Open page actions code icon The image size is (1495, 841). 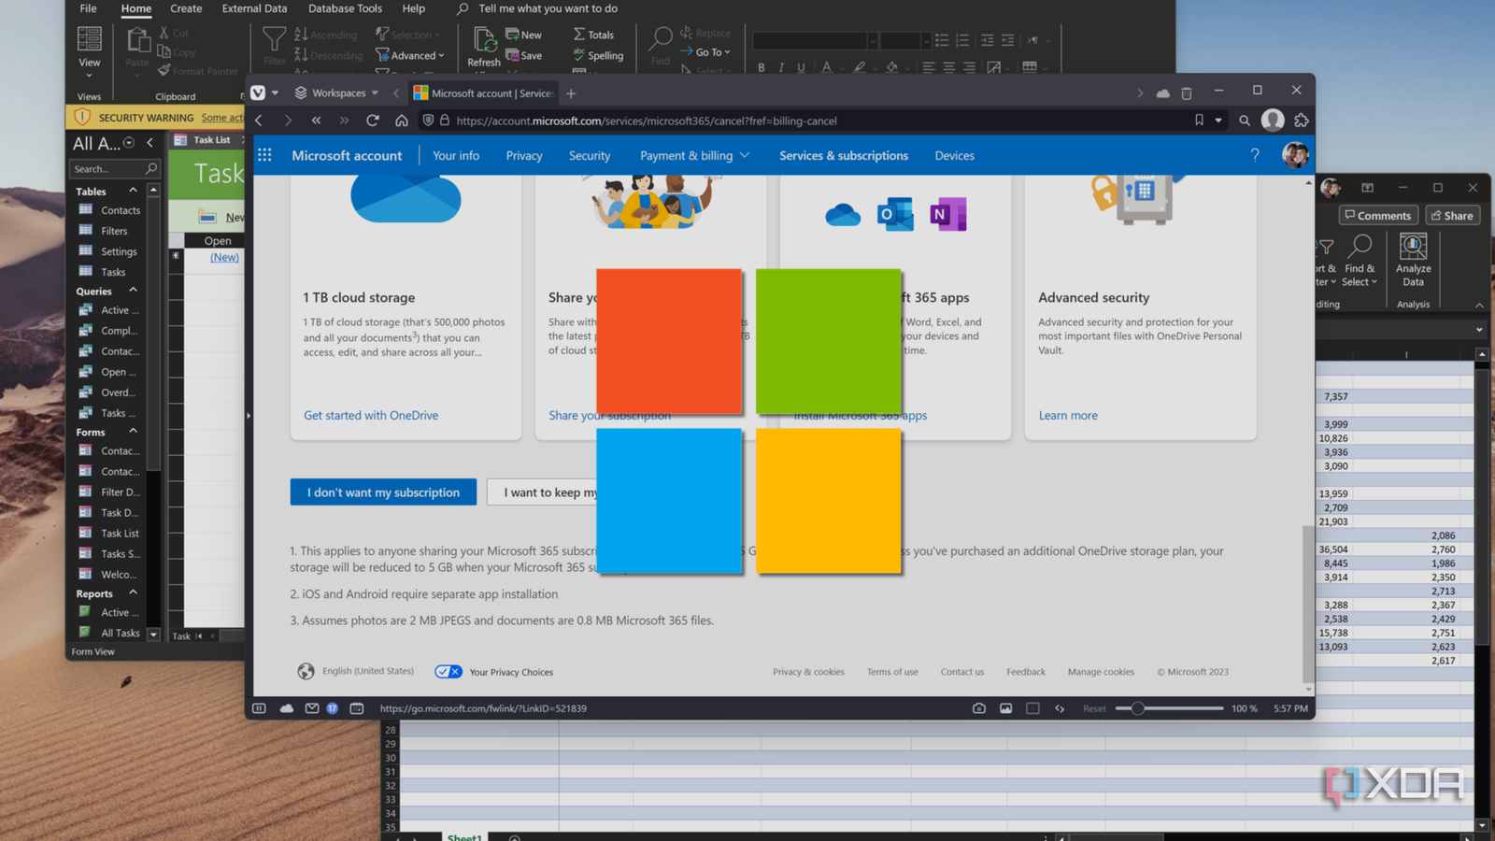point(1060,708)
